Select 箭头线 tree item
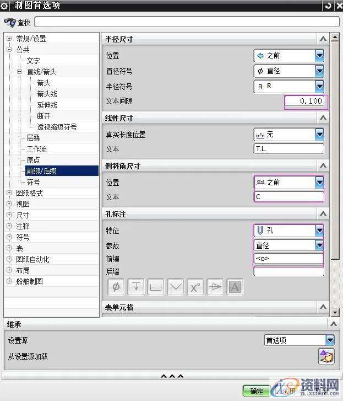 pyautogui.click(x=47, y=94)
